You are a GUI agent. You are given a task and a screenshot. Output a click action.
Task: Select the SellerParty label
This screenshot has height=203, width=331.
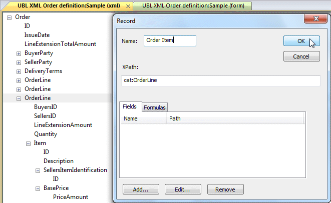(x=38, y=62)
